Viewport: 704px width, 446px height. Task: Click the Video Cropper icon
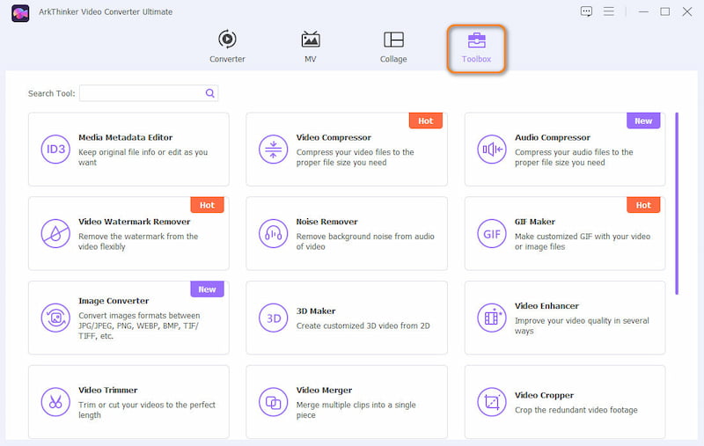(492, 402)
